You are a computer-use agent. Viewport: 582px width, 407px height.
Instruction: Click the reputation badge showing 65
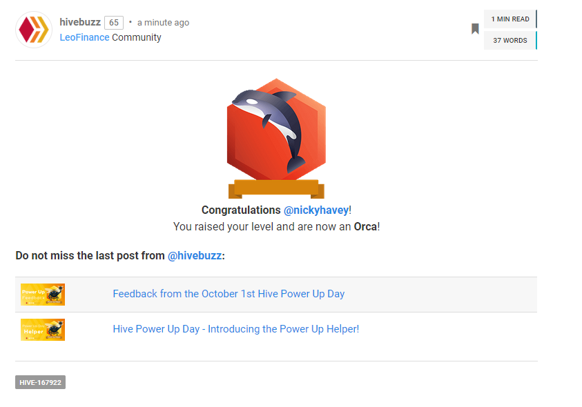click(114, 23)
